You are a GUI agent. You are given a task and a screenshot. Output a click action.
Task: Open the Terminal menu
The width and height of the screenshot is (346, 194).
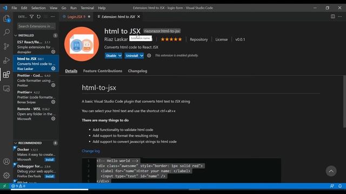pyautogui.click(x=87, y=8)
